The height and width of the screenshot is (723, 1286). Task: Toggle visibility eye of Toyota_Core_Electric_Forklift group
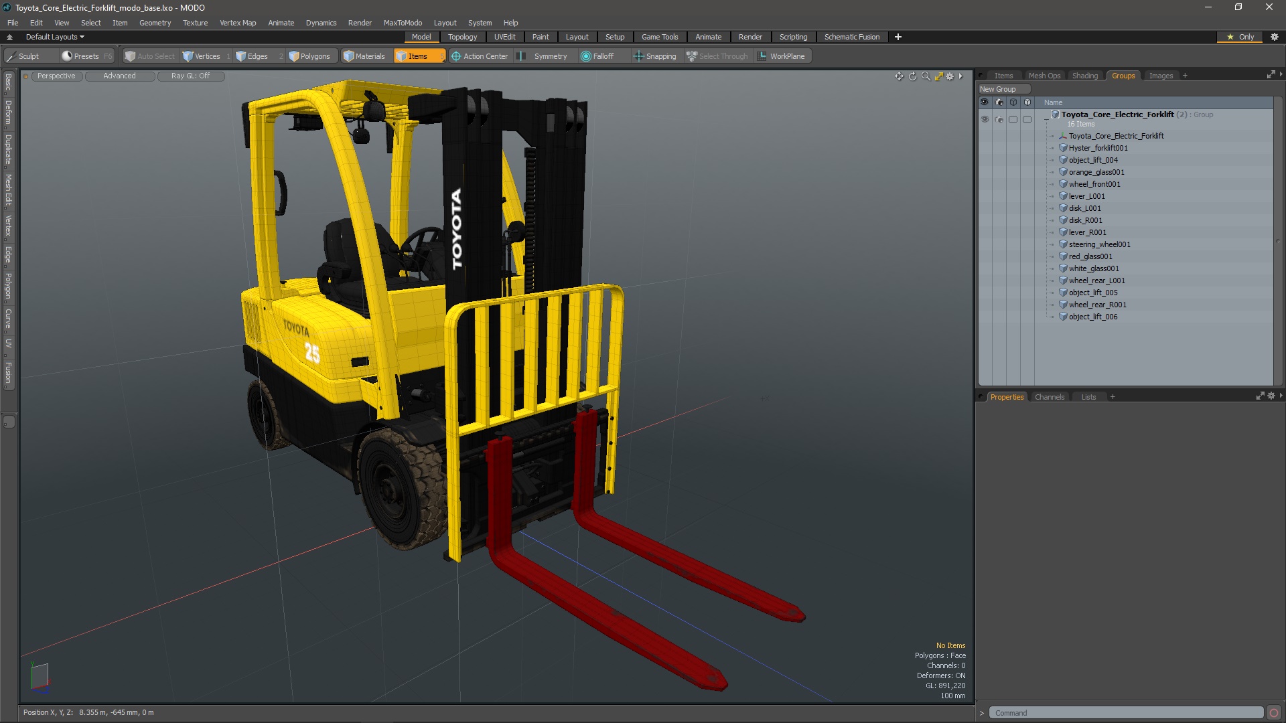click(x=985, y=119)
